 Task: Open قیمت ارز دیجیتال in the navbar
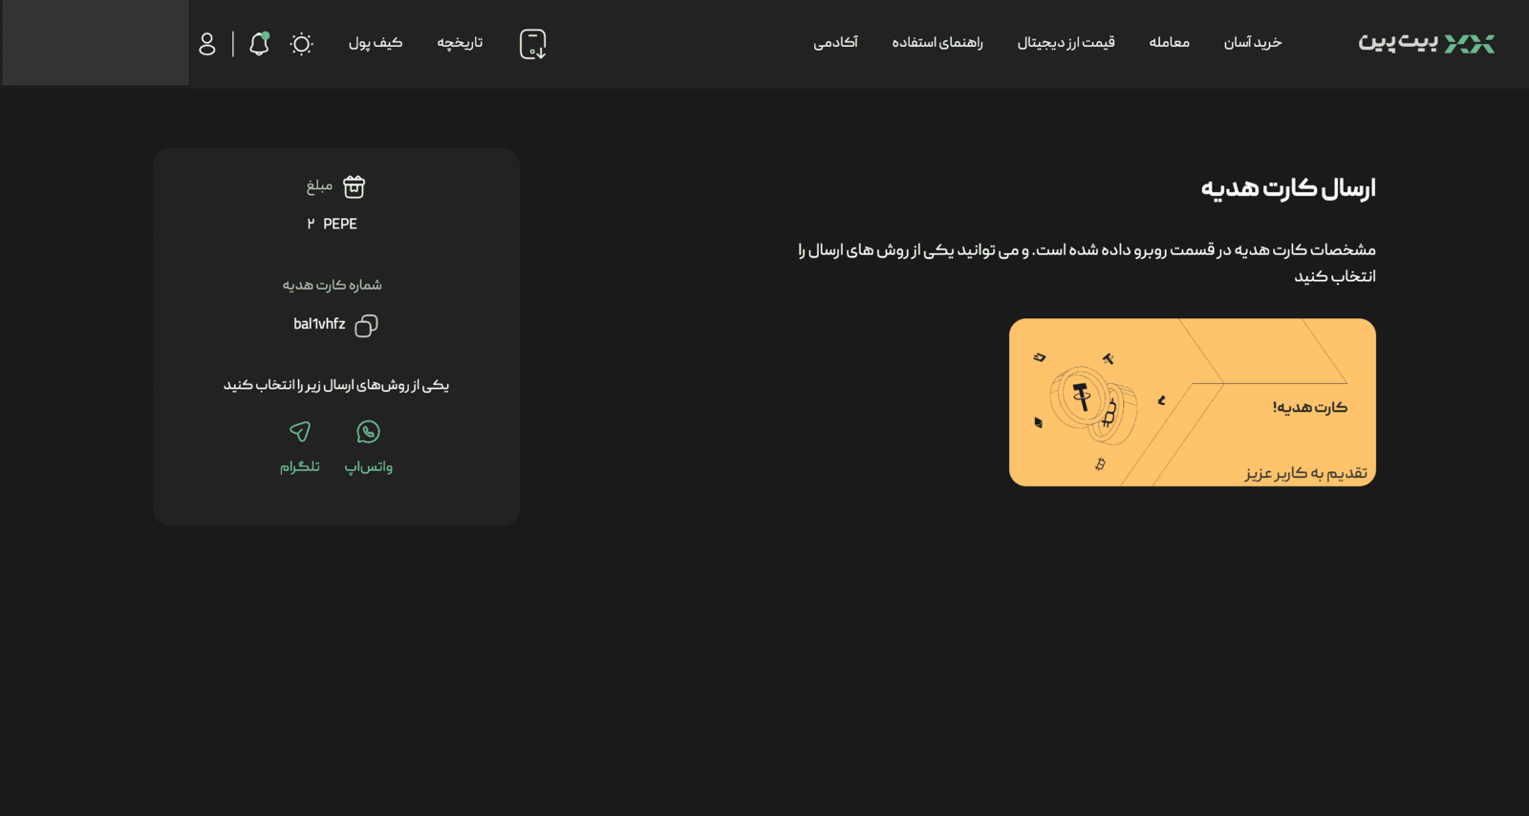pyautogui.click(x=1066, y=43)
